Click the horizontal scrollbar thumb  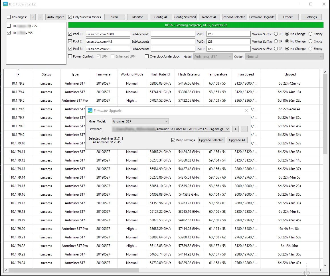73,270
